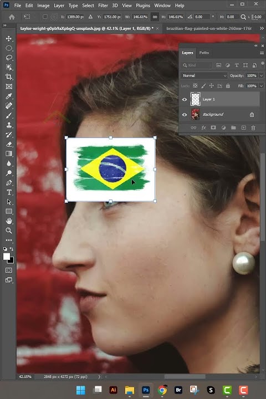This screenshot has width=266, height=399.
Task: Add a layer mask in Layers panel
Action: tap(213, 128)
